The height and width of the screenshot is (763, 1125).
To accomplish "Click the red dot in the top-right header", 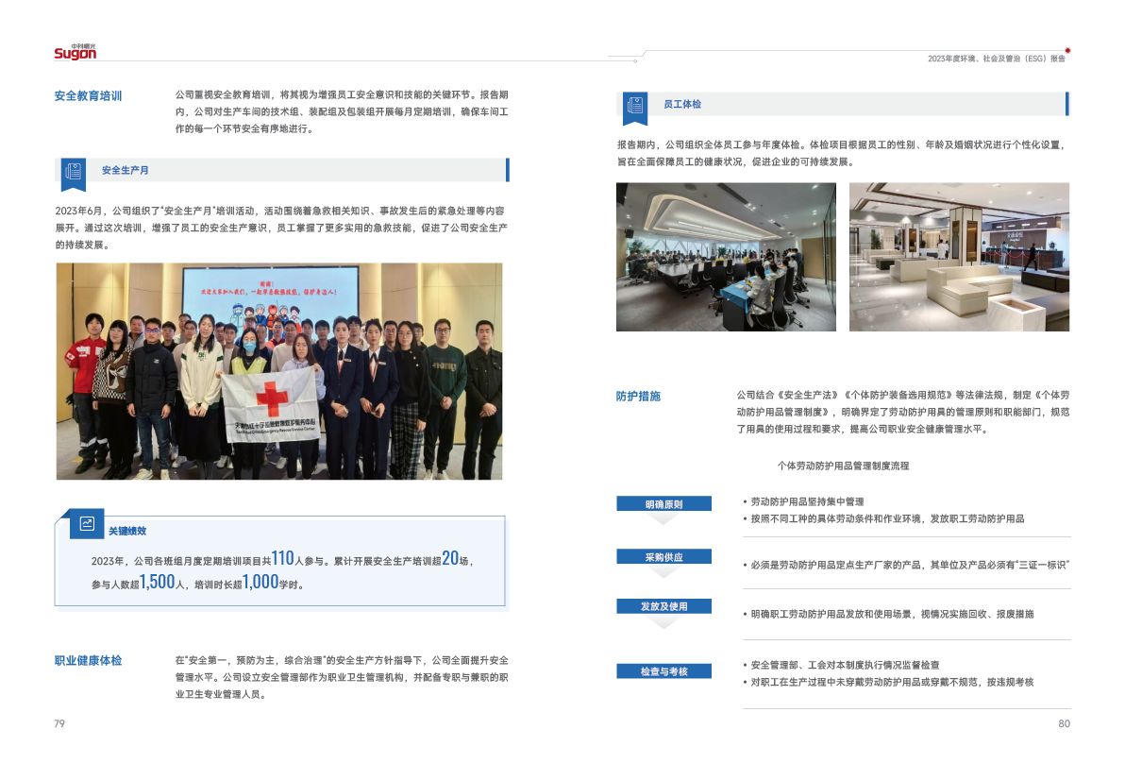I will (x=1067, y=50).
